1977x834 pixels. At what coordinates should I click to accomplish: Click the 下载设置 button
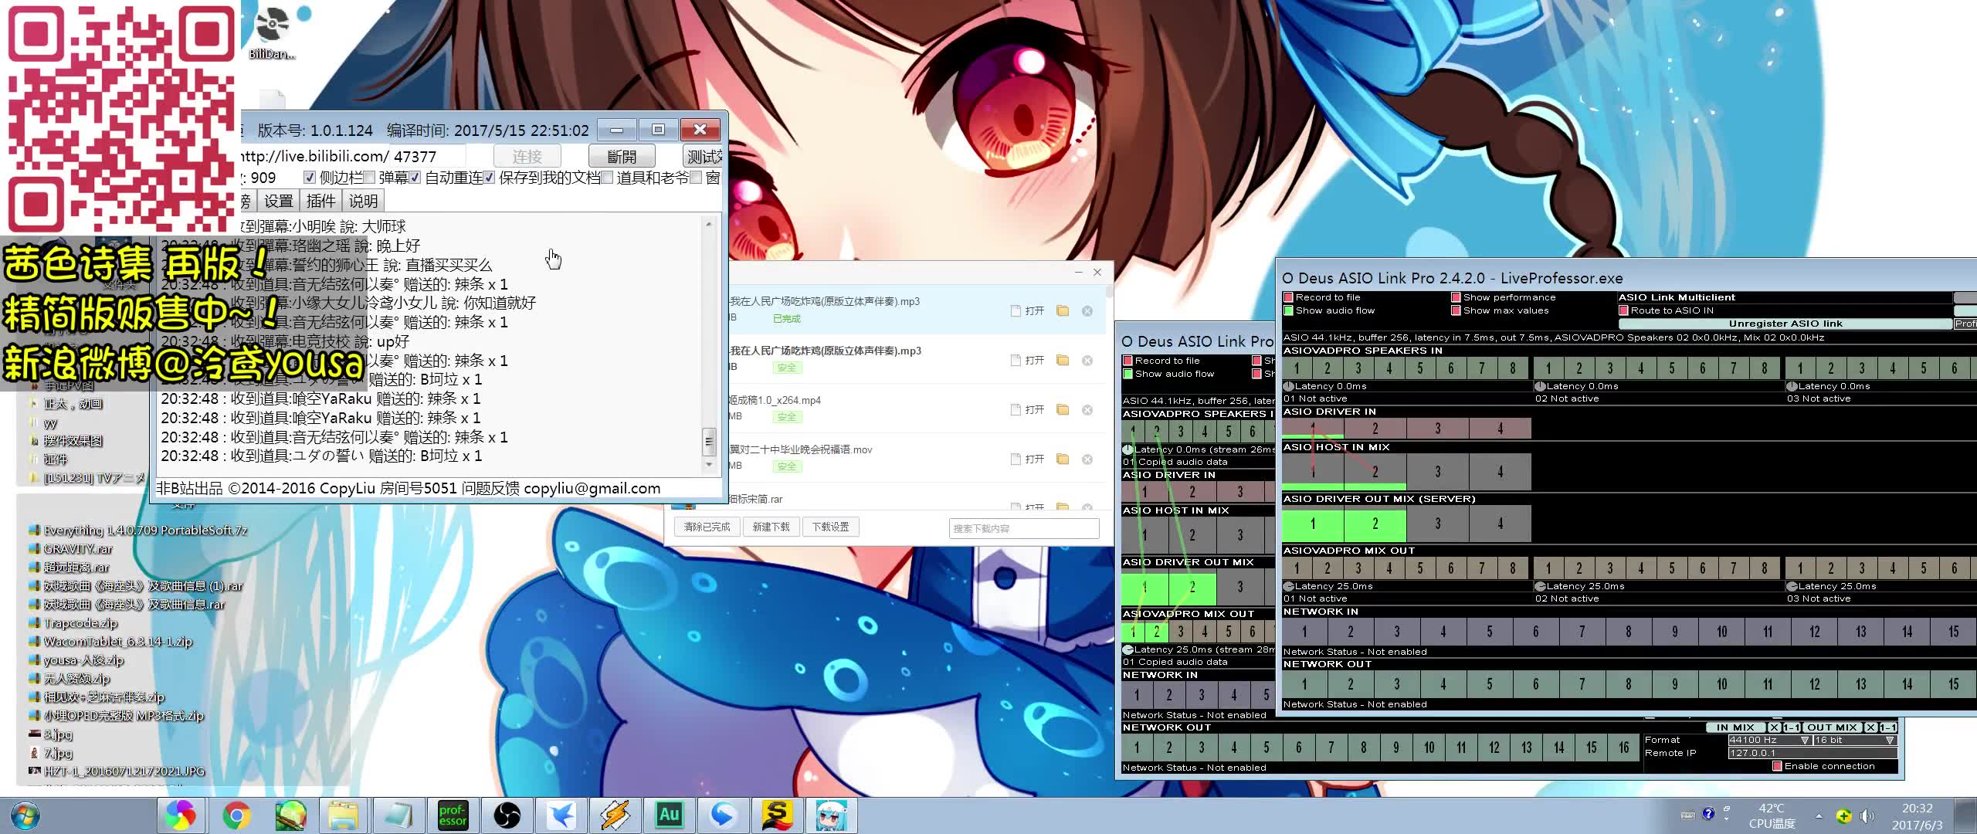(830, 527)
